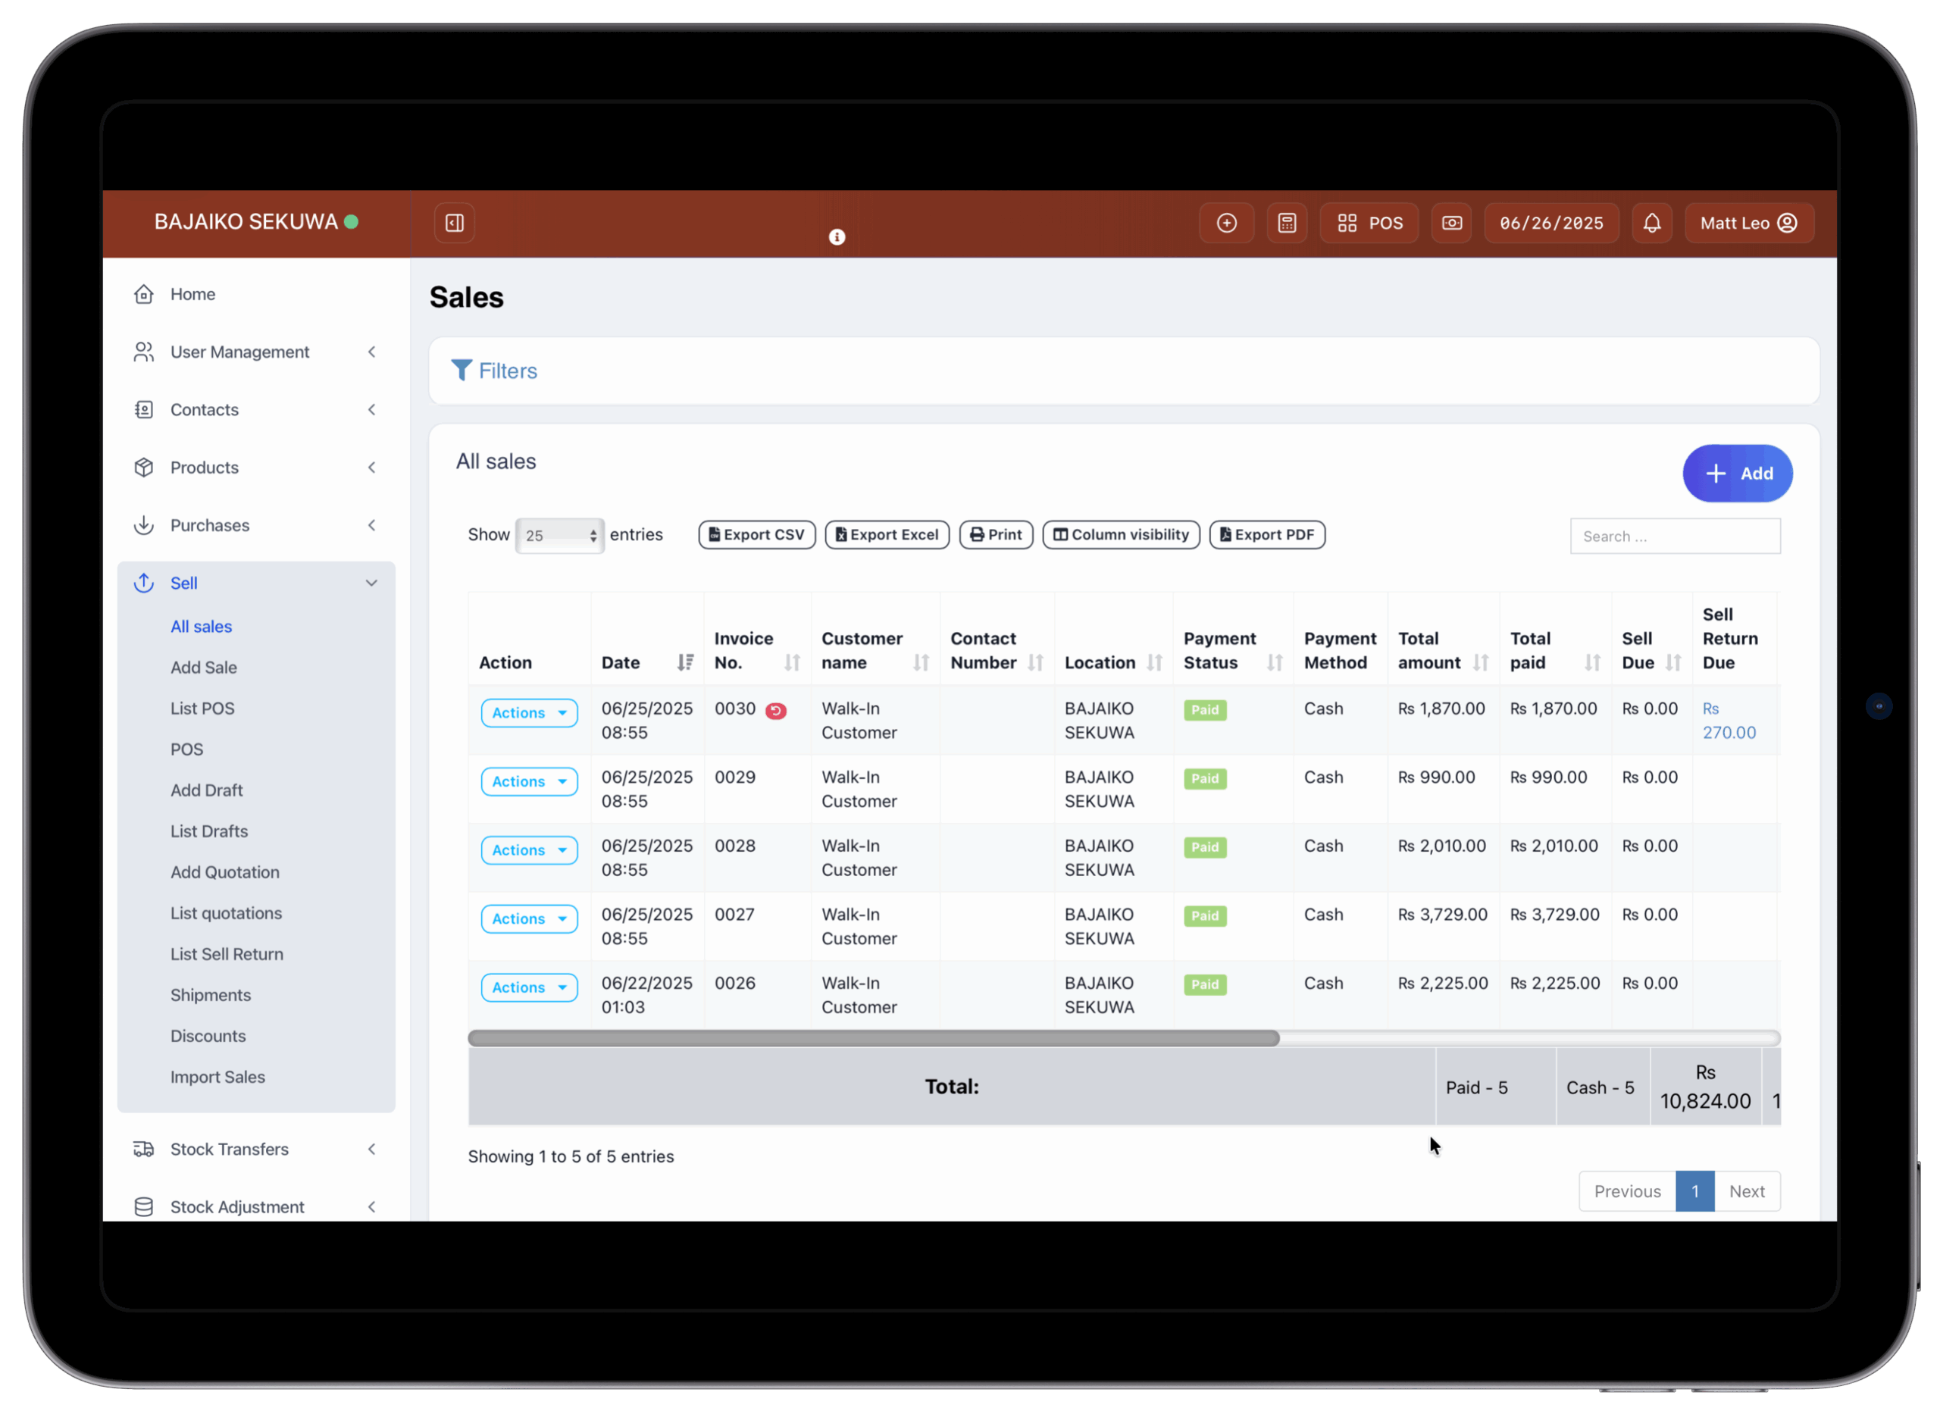Click the Search input field
The width and height of the screenshot is (1940, 1411).
tap(1674, 537)
